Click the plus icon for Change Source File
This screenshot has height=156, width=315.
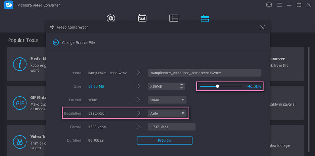(56, 42)
